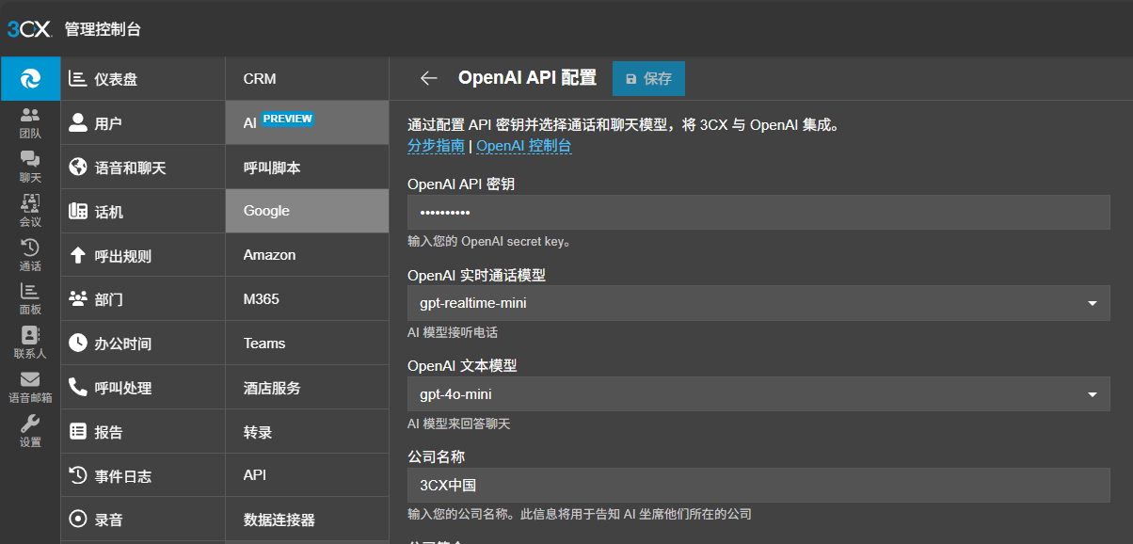Image resolution: width=1133 pixels, height=544 pixels.
Task: Select the gpt-realtime-mini combo box
Action: pos(758,303)
